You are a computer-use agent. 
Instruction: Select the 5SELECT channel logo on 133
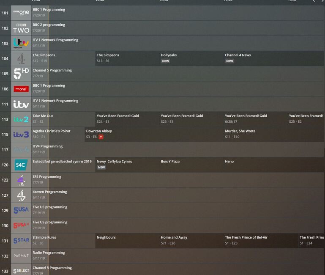21,270
